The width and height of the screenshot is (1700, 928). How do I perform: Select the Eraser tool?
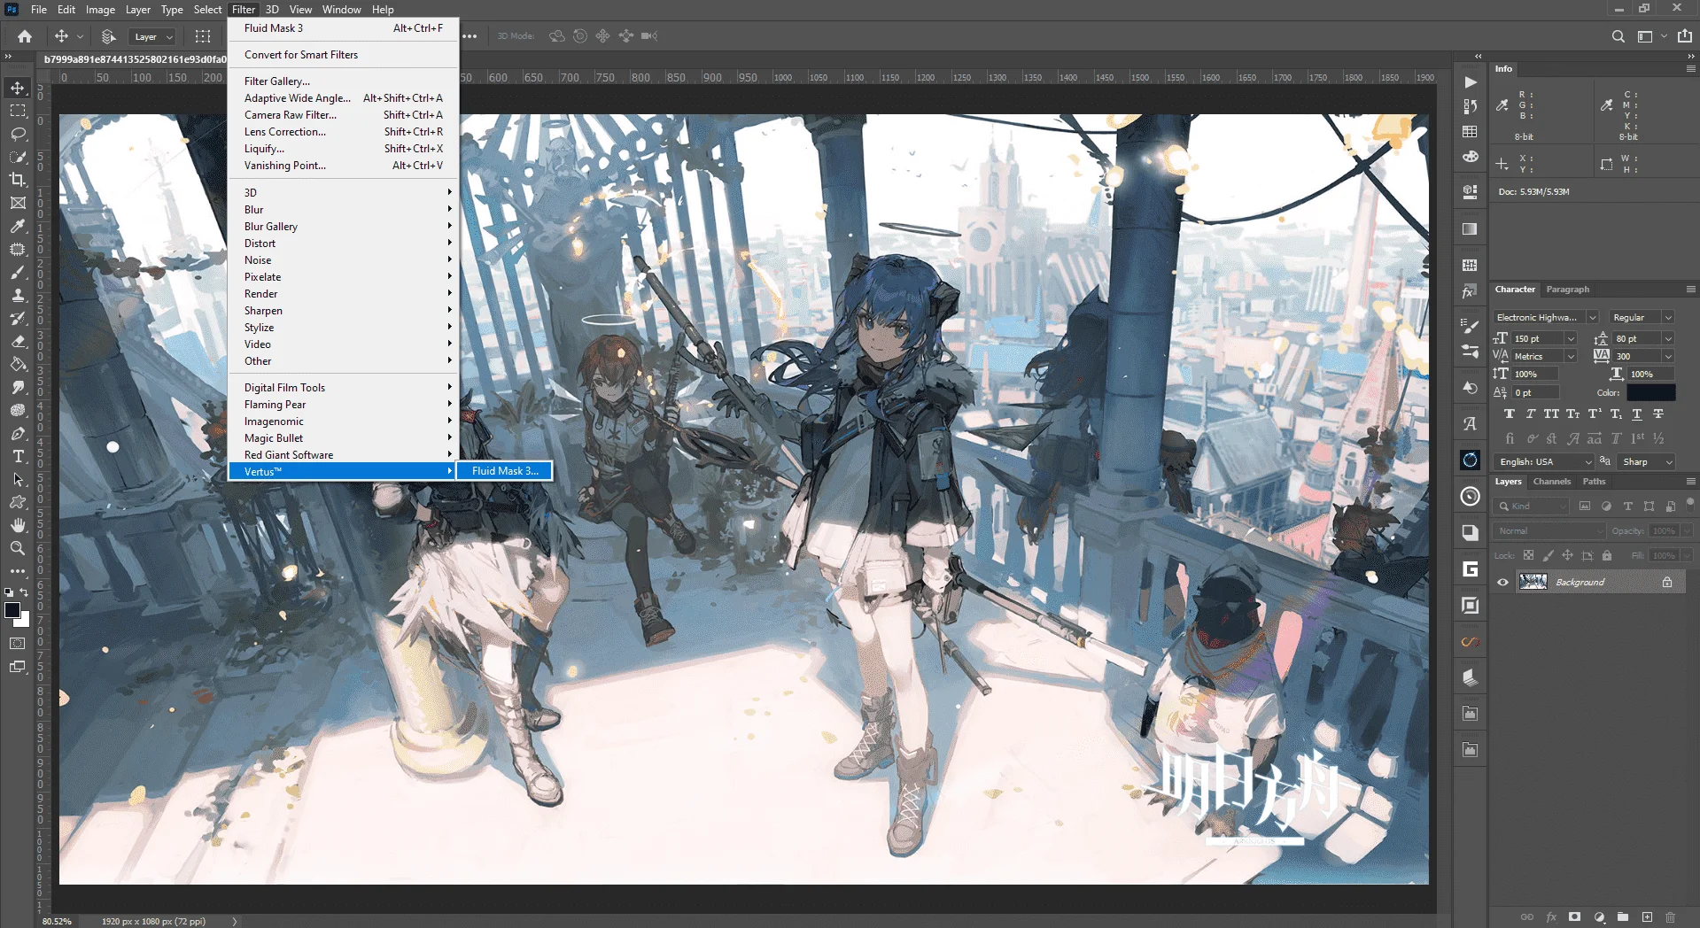coord(18,341)
